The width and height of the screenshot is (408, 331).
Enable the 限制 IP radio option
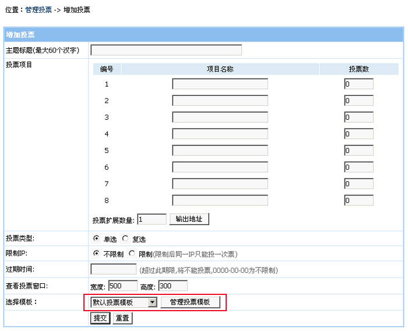coord(131,254)
